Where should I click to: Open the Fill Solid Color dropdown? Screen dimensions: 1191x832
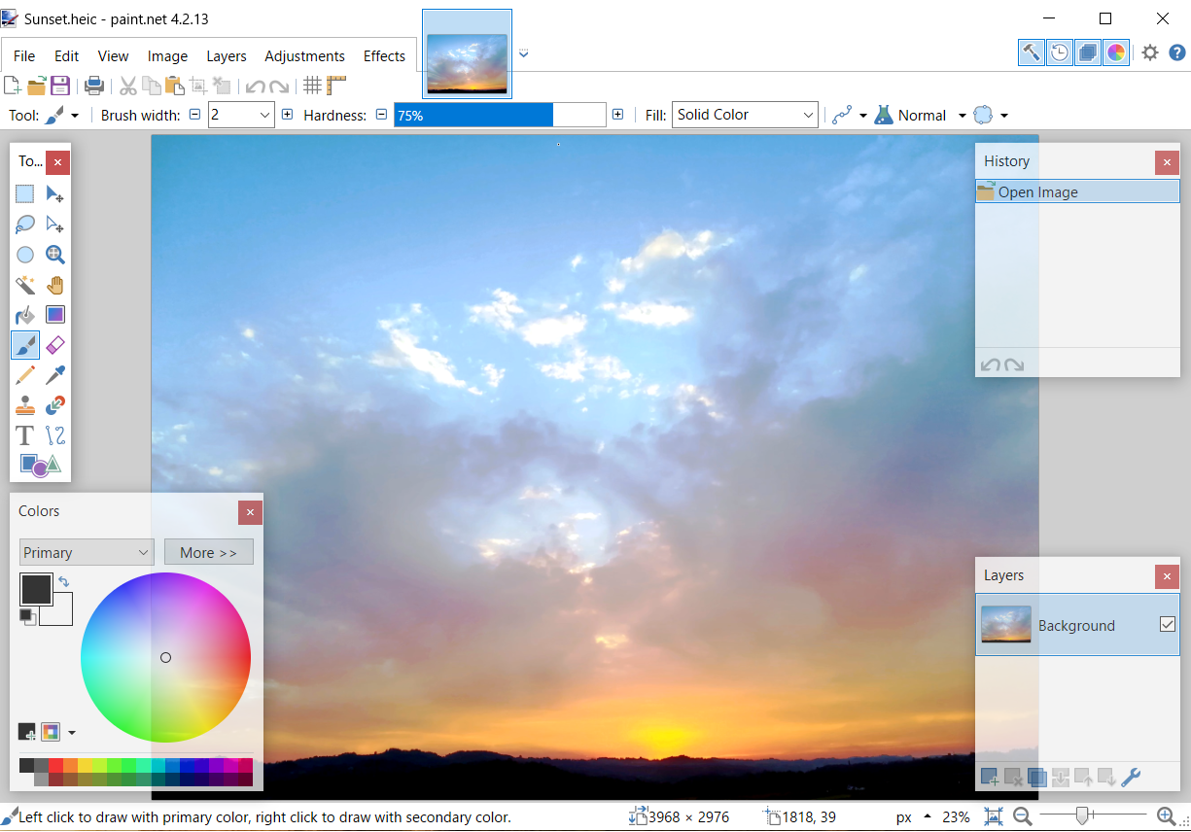pyautogui.click(x=745, y=115)
